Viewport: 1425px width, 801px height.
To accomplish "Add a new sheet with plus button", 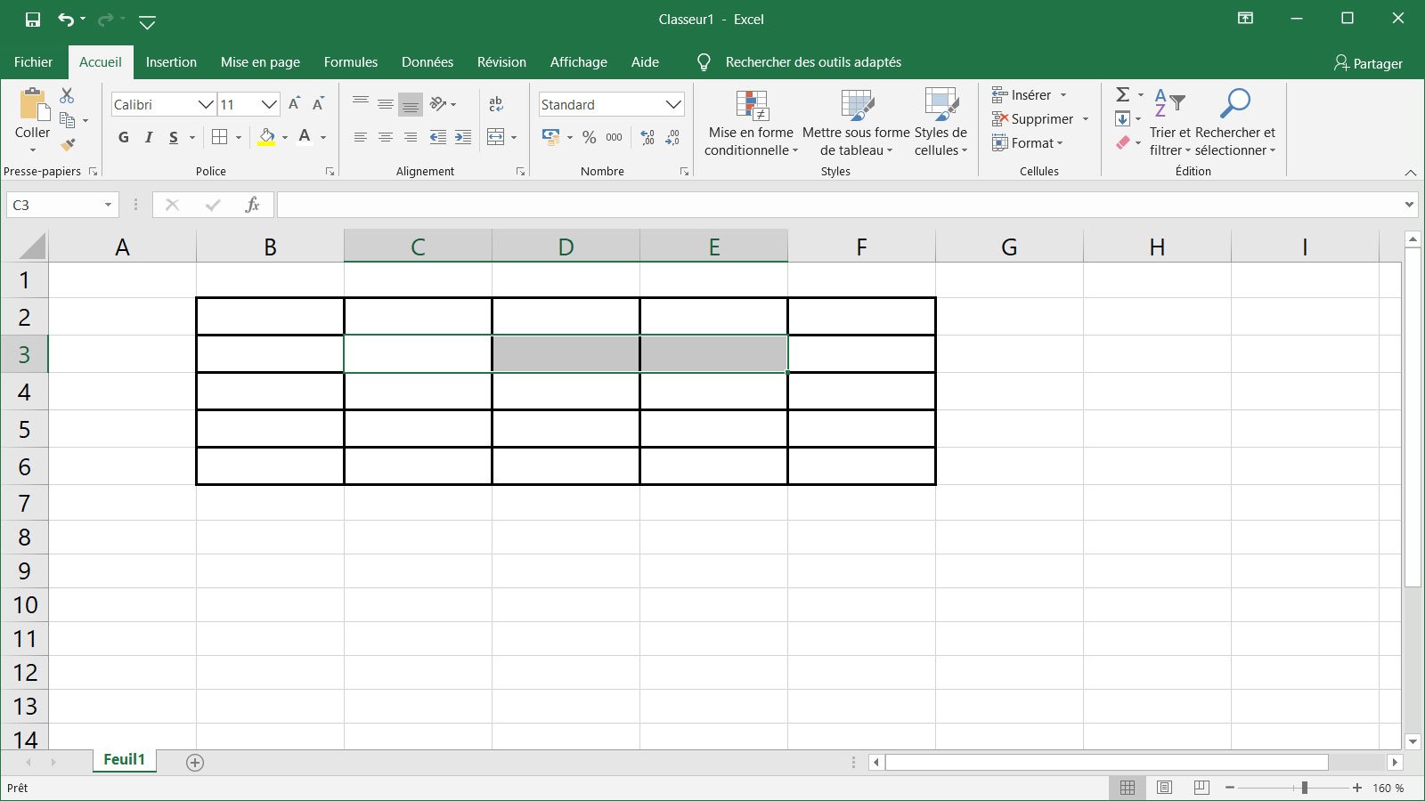I will pos(195,762).
